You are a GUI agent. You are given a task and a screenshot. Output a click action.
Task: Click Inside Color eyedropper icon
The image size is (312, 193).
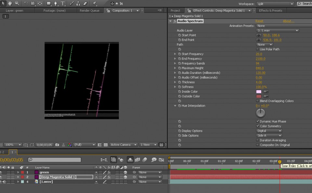tap(266, 92)
